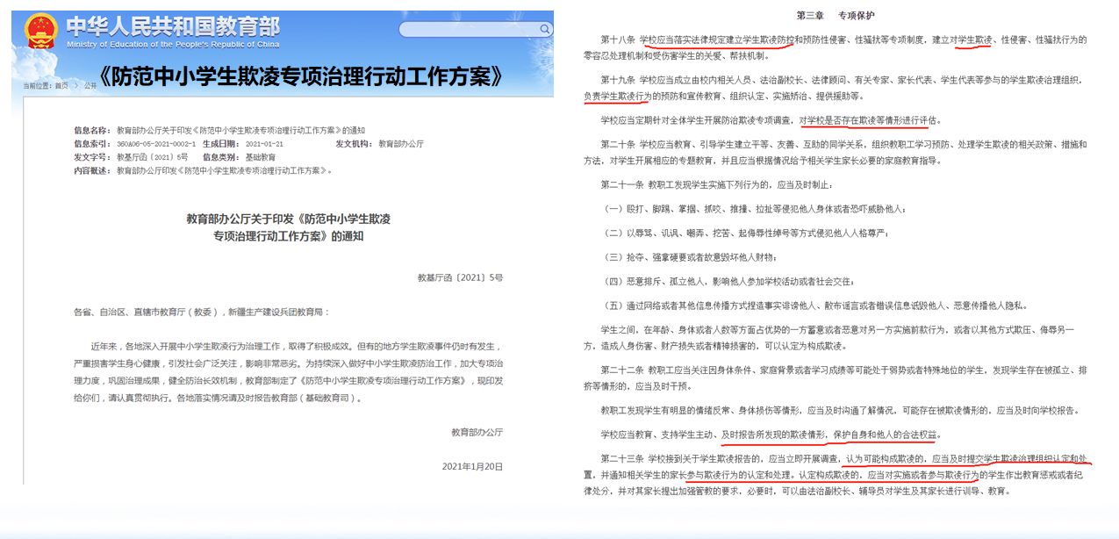The height and width of the screenshot is (539, 1119).
Task: Click the article label 第十八条
Action: [618, 40]
